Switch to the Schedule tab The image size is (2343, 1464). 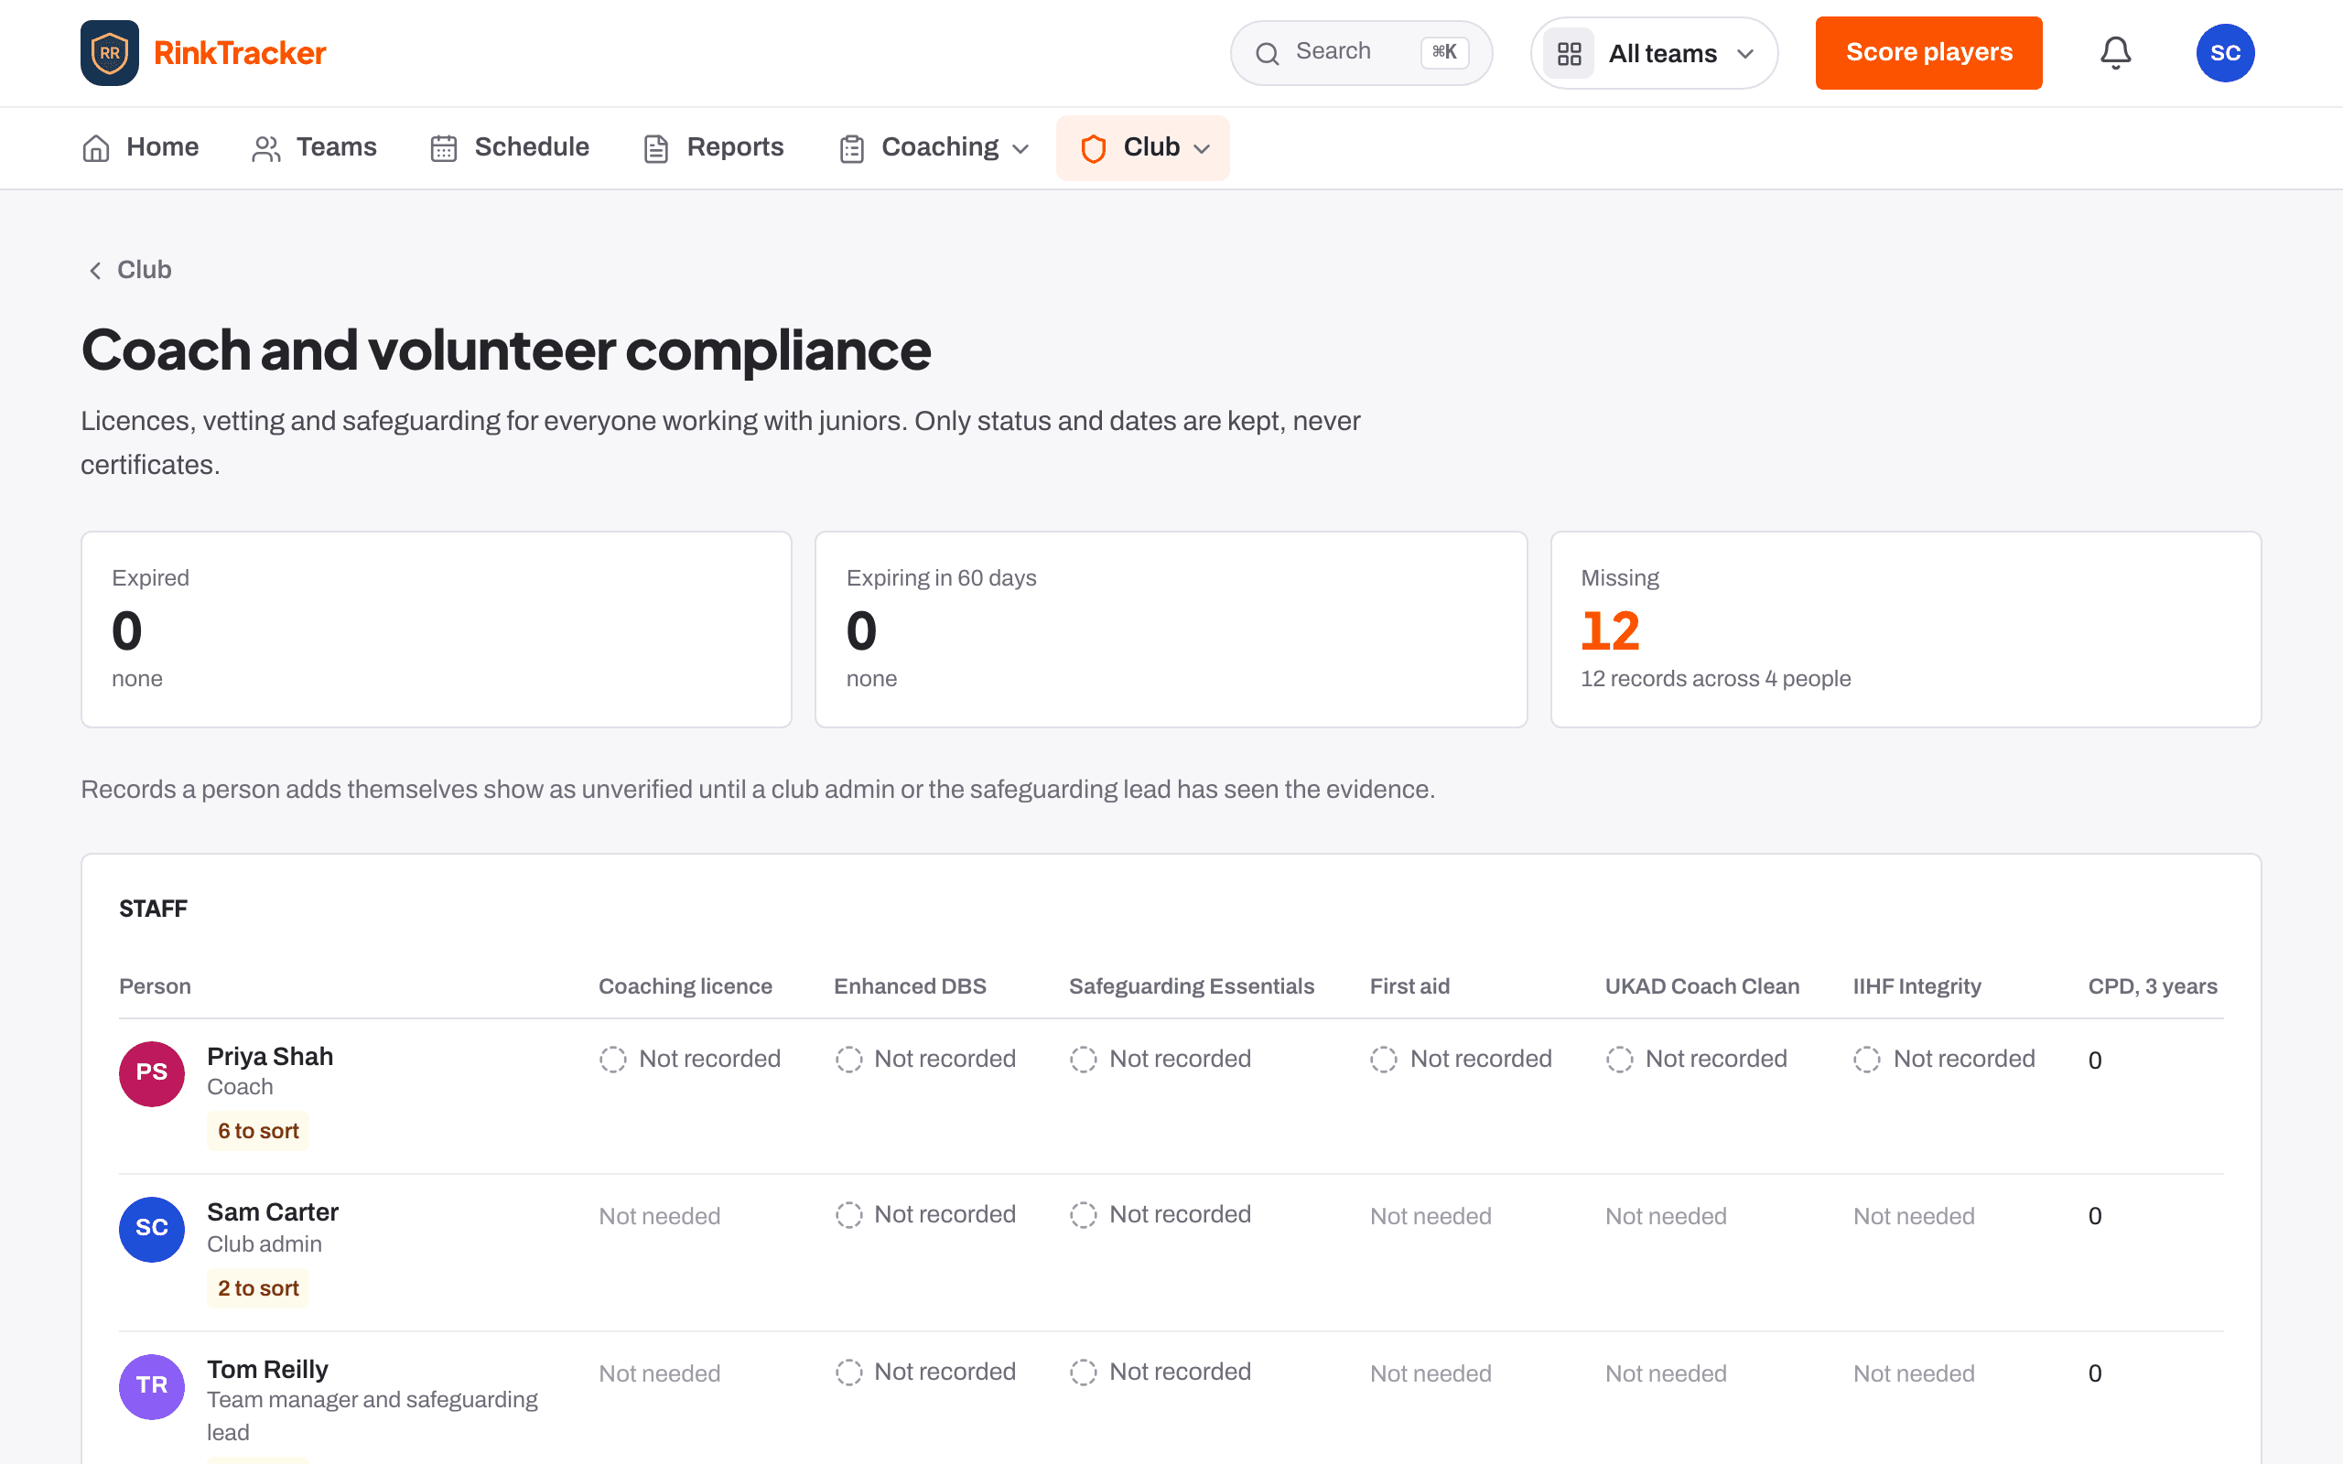tap(510, 148)
